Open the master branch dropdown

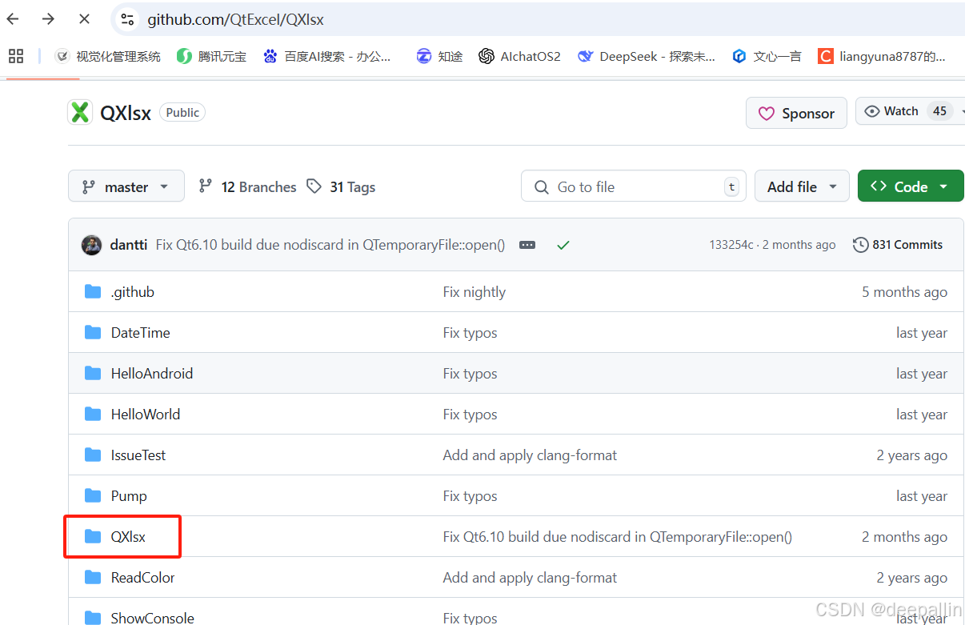tap(126, 186)
